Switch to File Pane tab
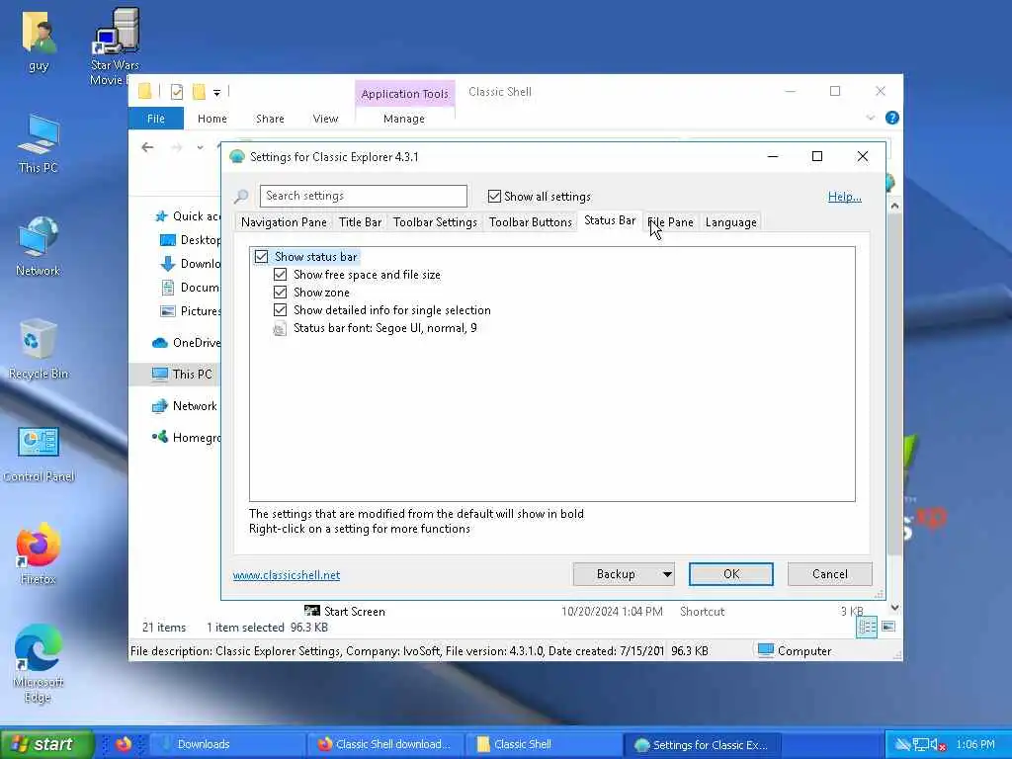1012x759 pixels. [x=671, y=222]
